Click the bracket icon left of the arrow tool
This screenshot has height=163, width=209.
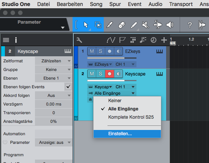pos(76,25)
